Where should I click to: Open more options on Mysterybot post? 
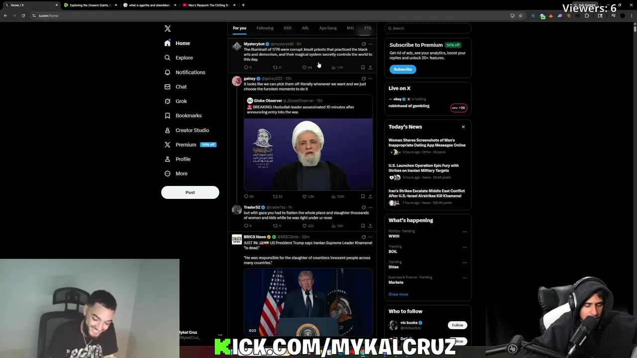tap(370, 44)
